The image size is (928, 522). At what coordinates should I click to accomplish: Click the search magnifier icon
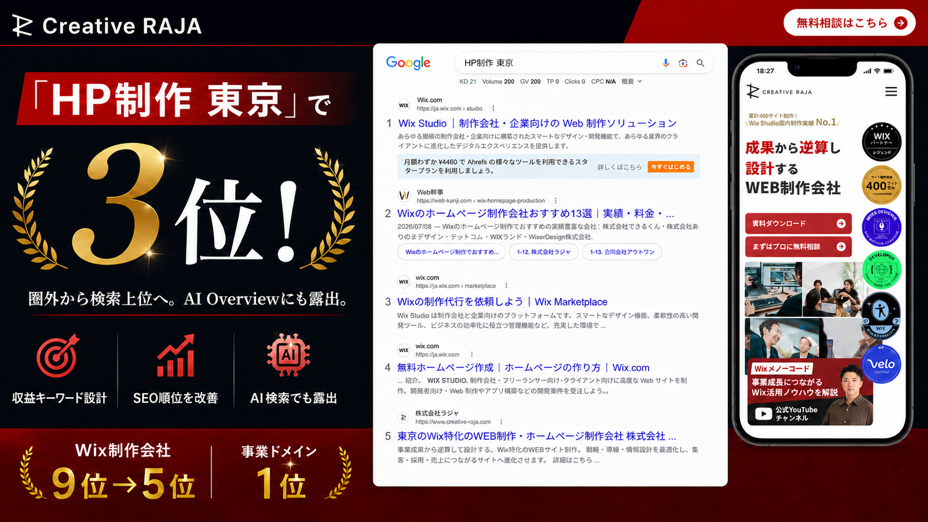click(x=700, y=63)
